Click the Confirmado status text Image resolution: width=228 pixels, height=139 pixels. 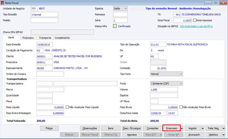[x=124, y=26]
